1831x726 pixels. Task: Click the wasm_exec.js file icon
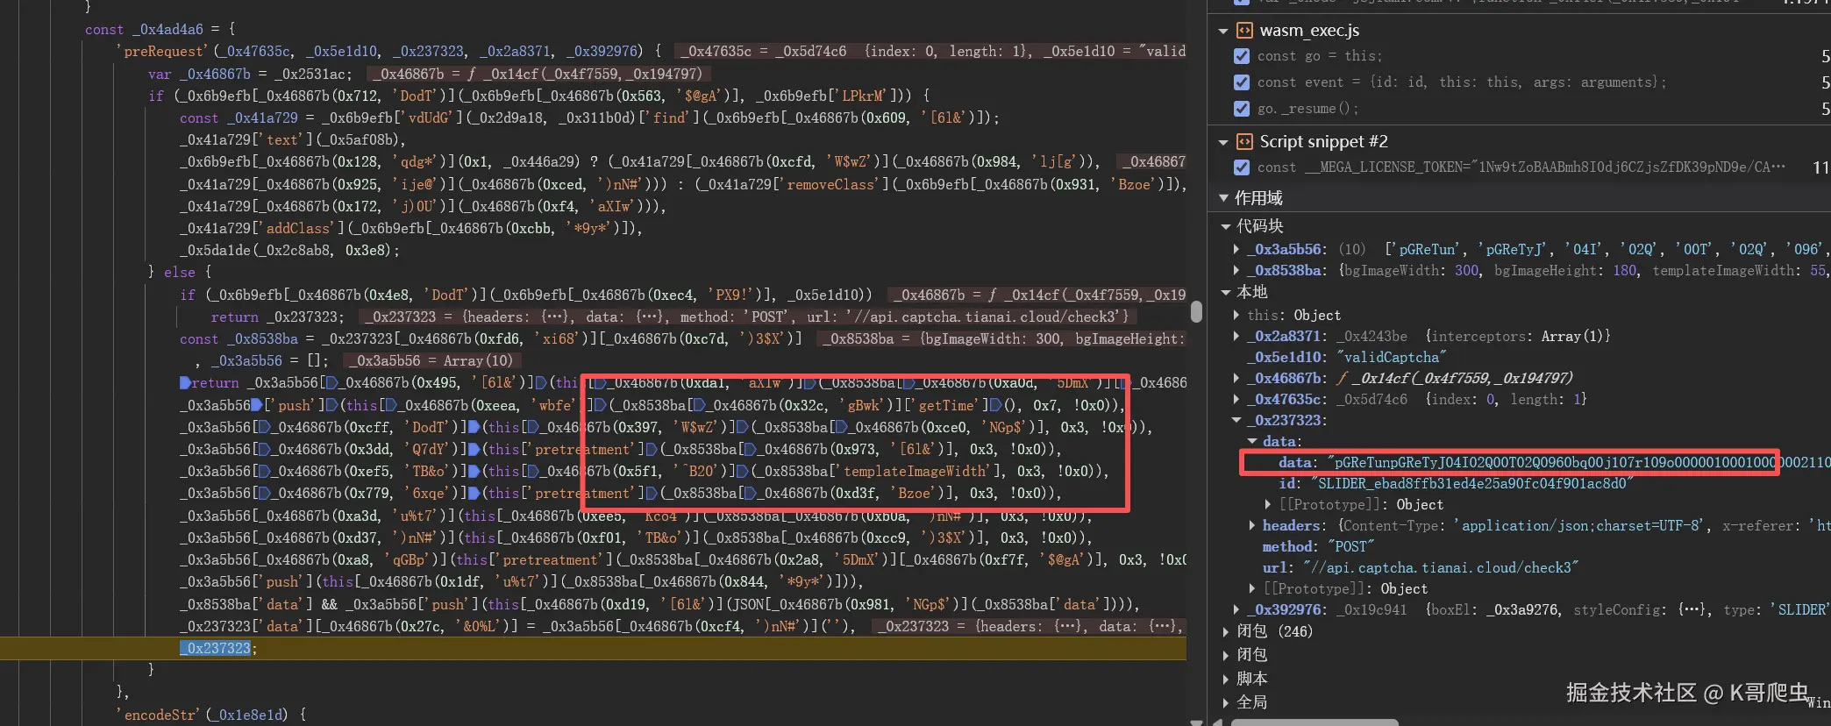1244,31
